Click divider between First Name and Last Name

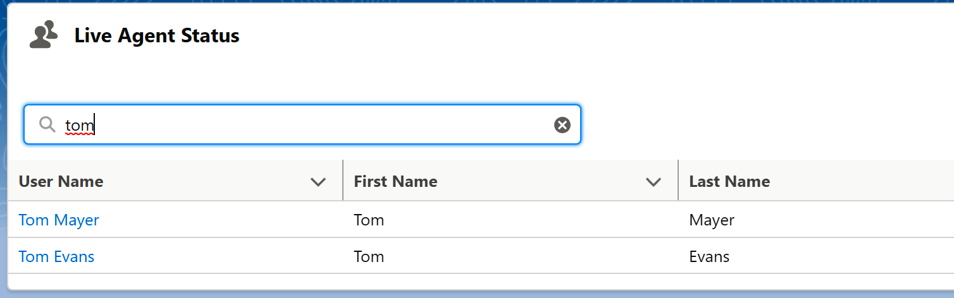(678, 181)
